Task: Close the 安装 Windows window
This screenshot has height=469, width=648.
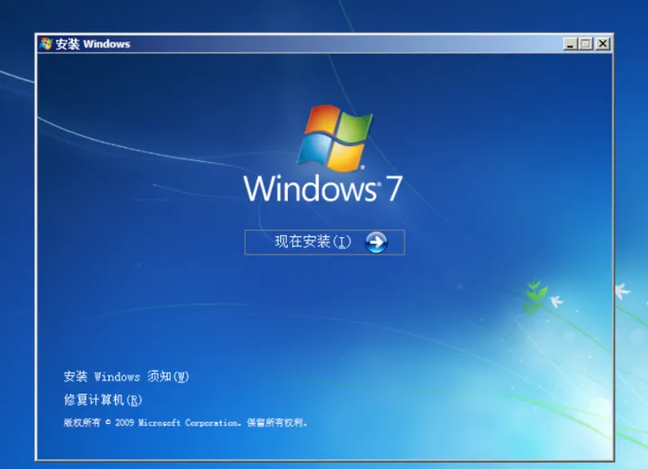Action: (603, 43)
